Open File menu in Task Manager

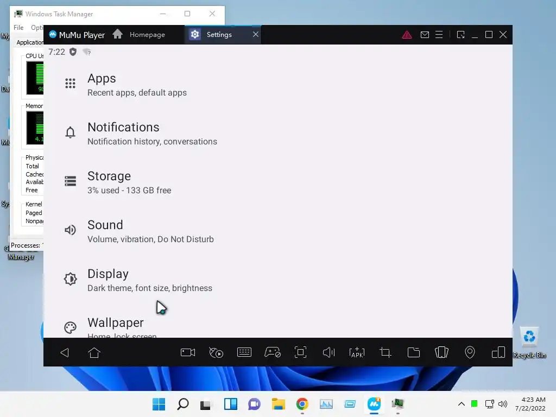(18, 27)
